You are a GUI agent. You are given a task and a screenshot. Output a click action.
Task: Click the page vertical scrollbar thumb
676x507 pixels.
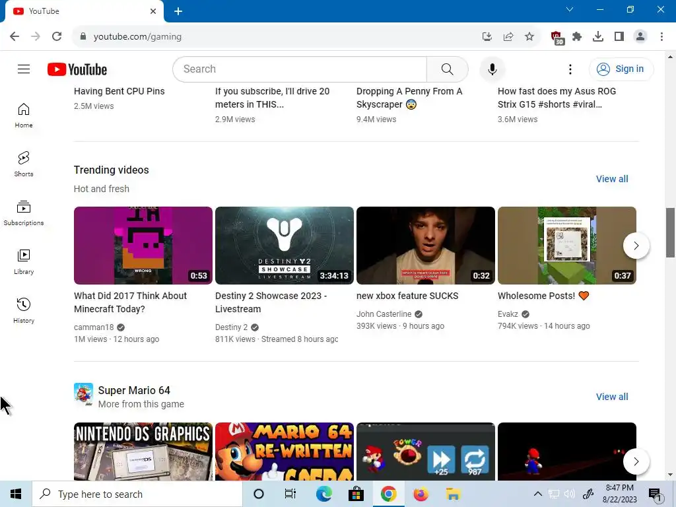pos(670,232)
